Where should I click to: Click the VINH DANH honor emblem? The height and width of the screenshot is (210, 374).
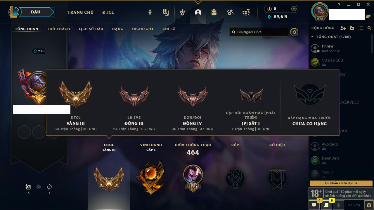click(151, 178)
